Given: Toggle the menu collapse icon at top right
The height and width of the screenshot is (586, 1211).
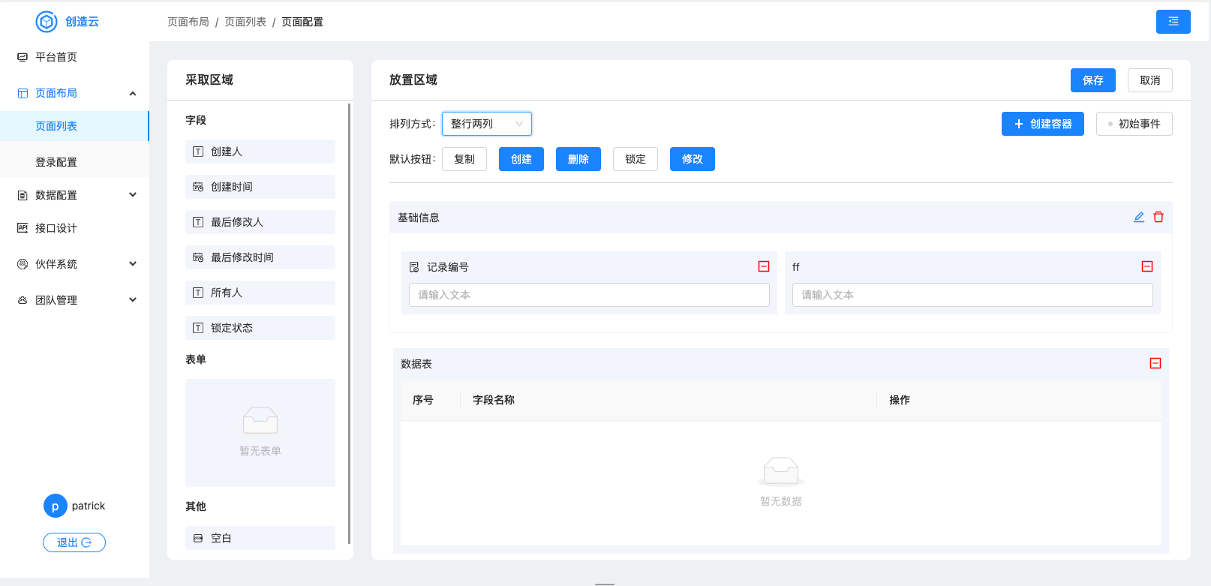Looking at the screenshot, I should [x=1173, y=22].
